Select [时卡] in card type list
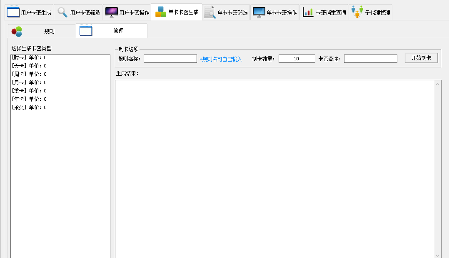 click(x=29, y=57)
